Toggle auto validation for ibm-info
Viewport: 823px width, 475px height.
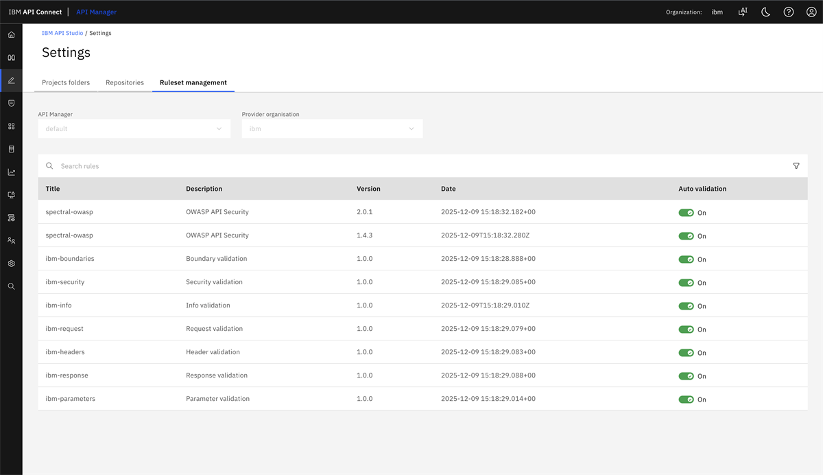click(686, 306)
